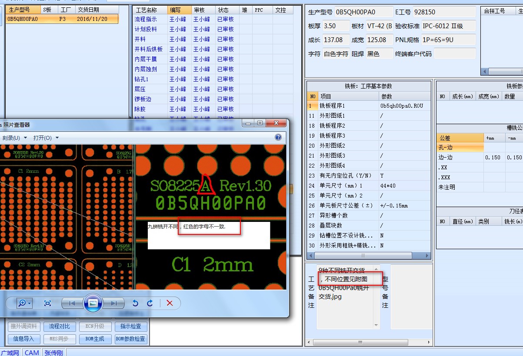Go to next photo in viewer
Screen dimensions: 523x356
tap(113, 303)
